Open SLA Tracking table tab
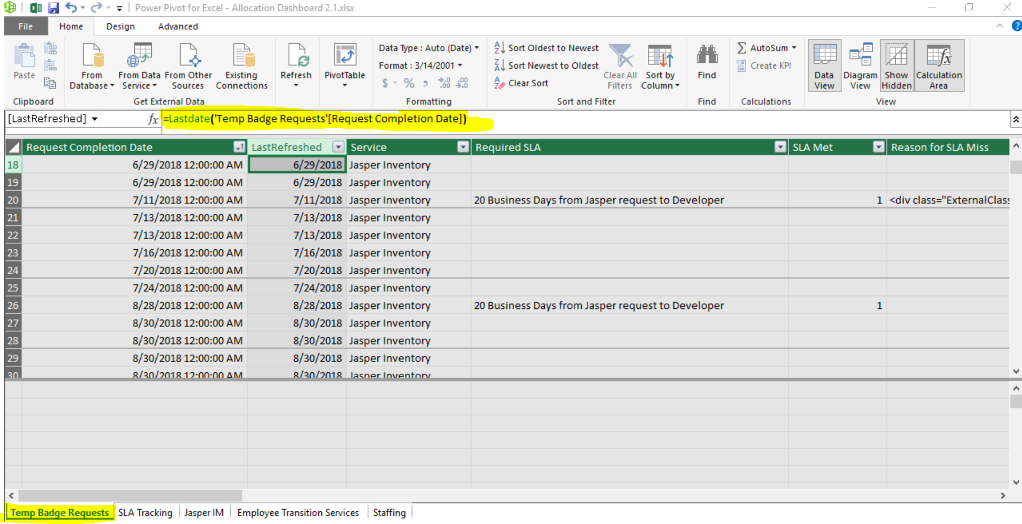 [x=145, y=512]
